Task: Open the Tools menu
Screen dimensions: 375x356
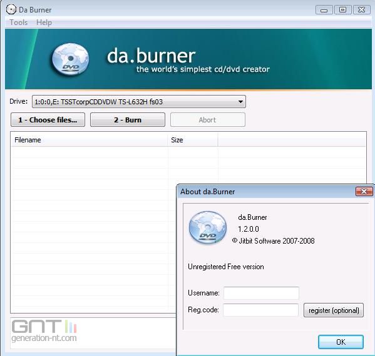Action: click(18, 22)
